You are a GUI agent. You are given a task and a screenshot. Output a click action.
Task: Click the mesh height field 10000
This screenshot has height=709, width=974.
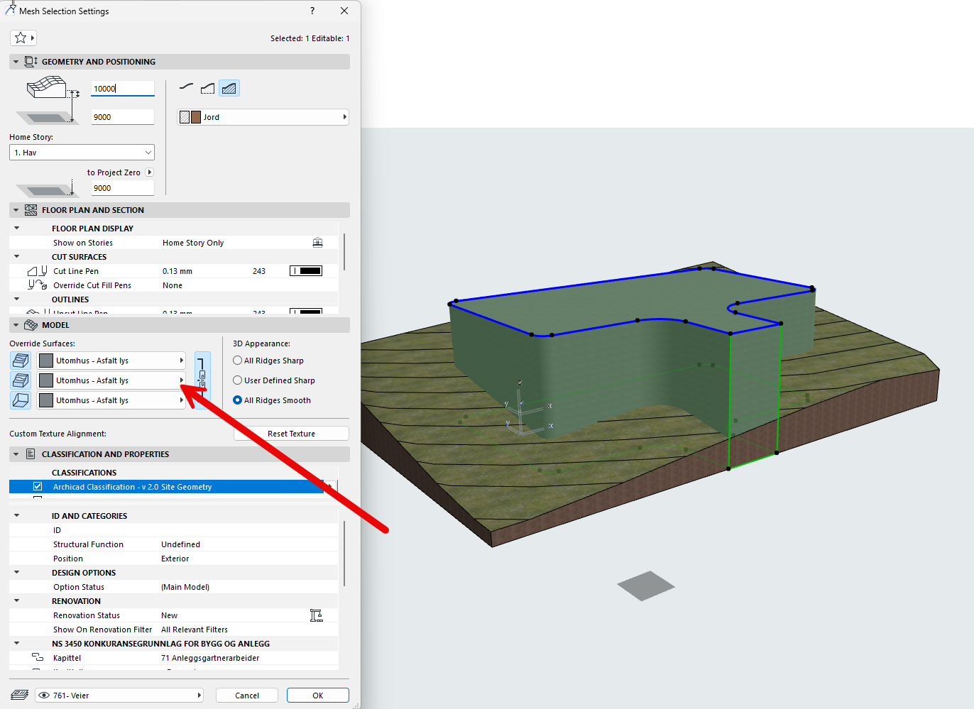[x=122, y=89]
